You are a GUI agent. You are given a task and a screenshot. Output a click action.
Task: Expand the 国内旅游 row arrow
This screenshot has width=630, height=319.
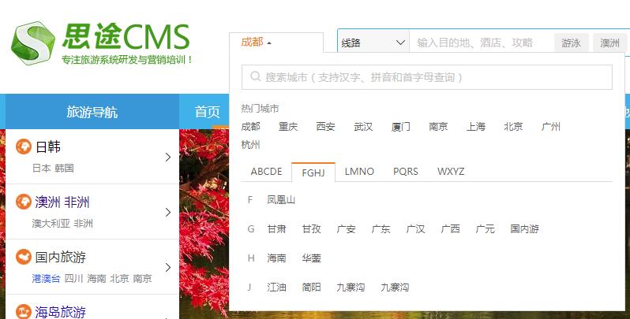(x=167, y=267)
